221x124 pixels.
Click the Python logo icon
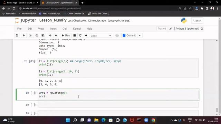[184, 21]
